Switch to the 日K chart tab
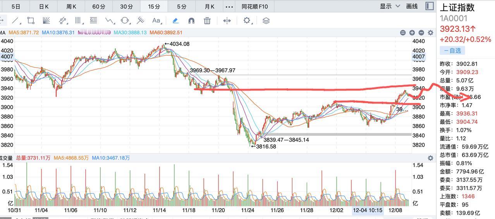This screenshot has width=495, height=219. (44, 6)
